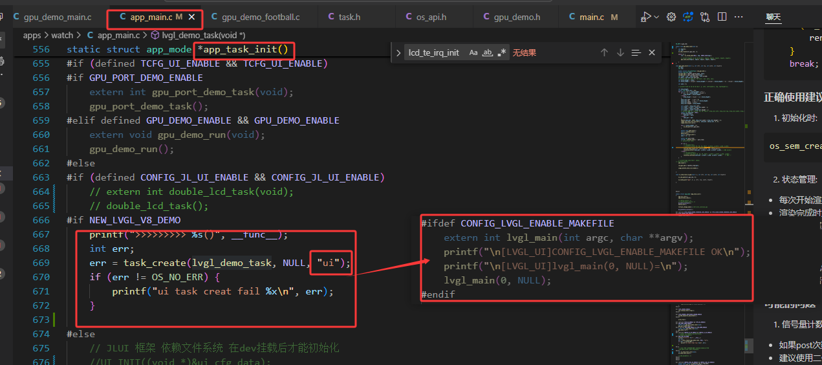822x365 pixels.
Task: Click 'int err;' on line 668
Action: [x=112, y=249]
